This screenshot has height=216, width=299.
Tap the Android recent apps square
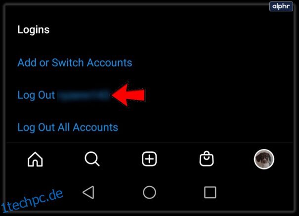210,192
